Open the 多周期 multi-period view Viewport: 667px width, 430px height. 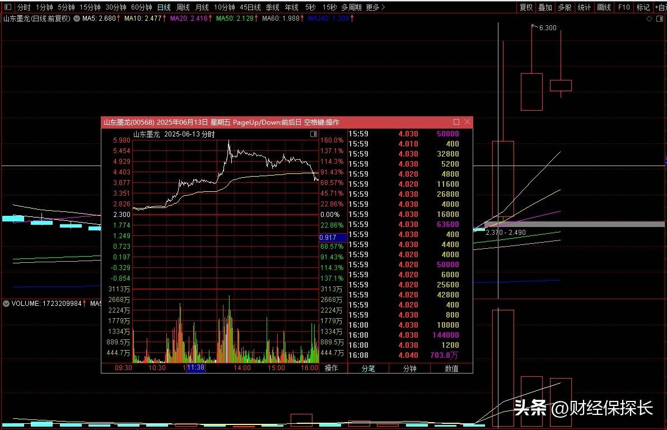[x=351, y=7]
